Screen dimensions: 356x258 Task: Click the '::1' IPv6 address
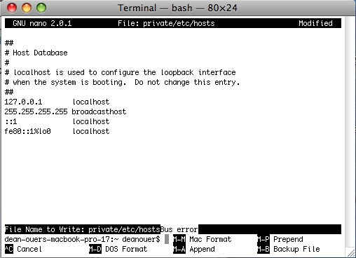(11, 121)
